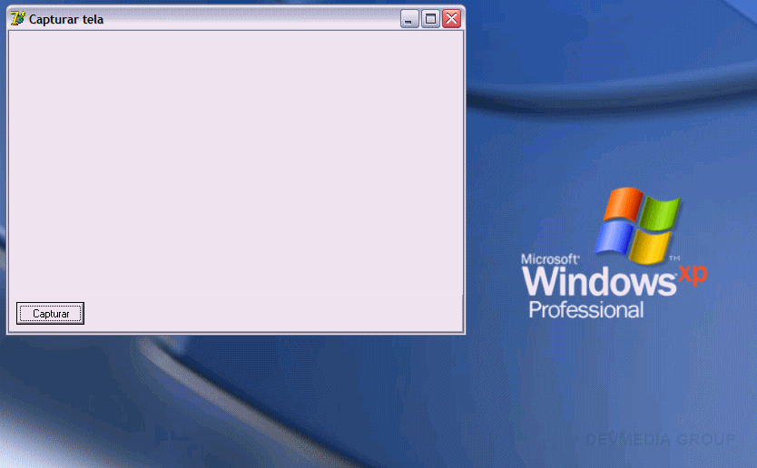Click the empty form area inside the window
757x468 pixels.
pos(236,163)
